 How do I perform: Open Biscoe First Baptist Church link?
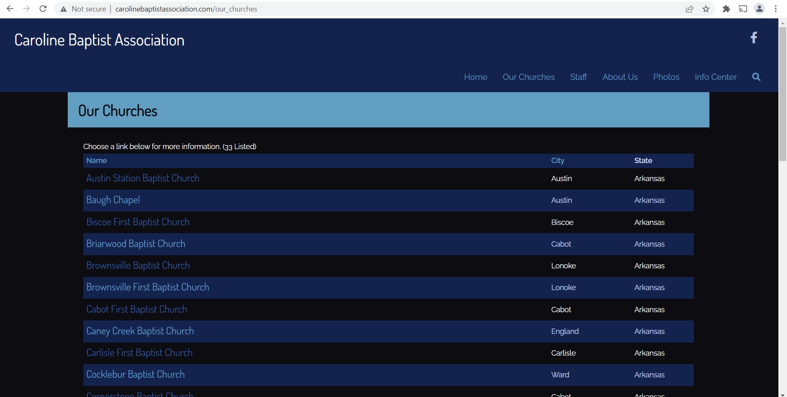click(138, 222)
